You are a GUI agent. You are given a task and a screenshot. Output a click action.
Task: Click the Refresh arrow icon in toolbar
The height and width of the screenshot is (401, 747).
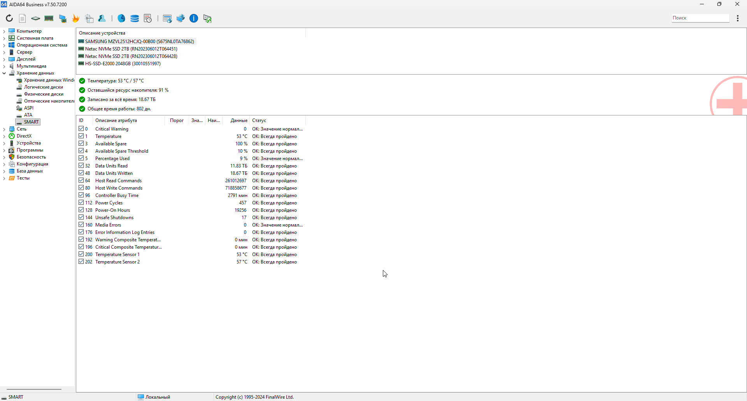(x=9, y=18)
